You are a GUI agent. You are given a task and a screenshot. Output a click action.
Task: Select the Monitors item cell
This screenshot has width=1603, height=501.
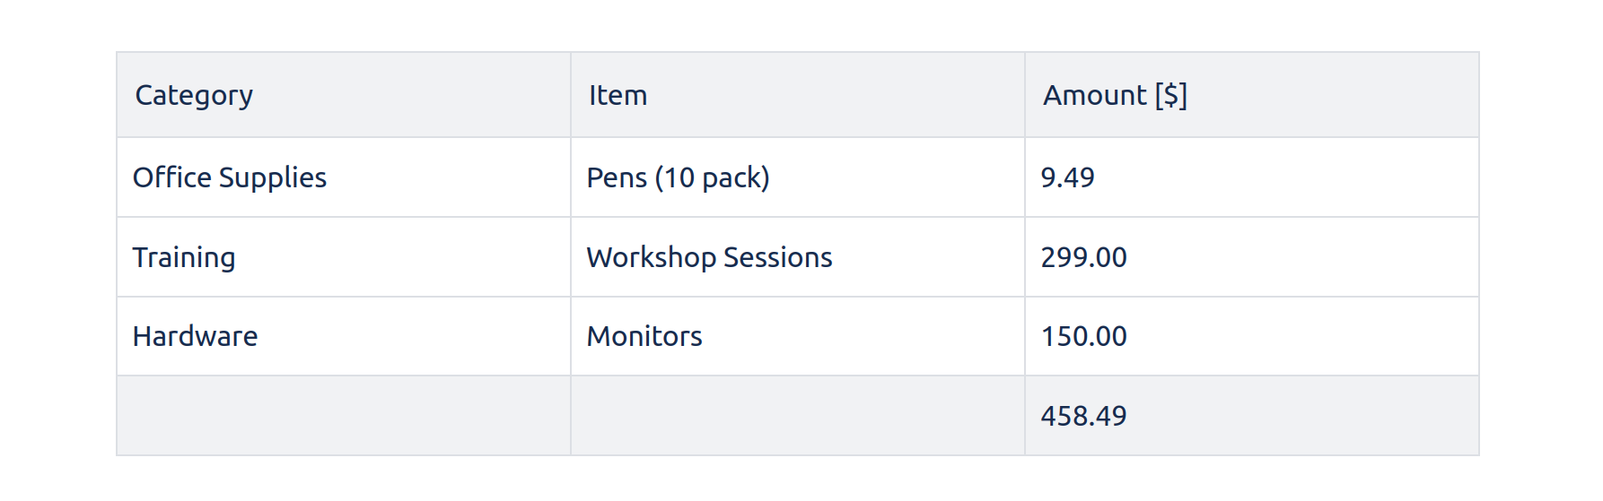(x=644, y=336)
